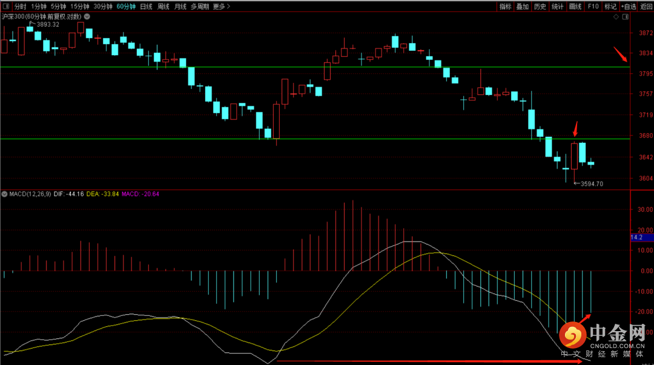Screen dimensions: 654x365
Task: Open the 指标 indicators button
Action: click(x=505, y=7)
